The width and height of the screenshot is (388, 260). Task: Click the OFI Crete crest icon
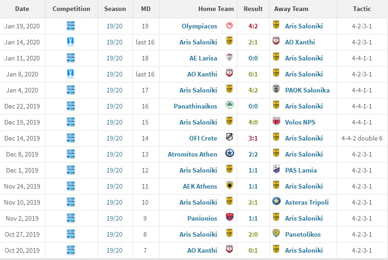point(230,137)
